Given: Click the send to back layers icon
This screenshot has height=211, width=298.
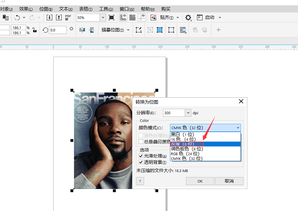Looking at the screenshot, I should tap(204, 30).
